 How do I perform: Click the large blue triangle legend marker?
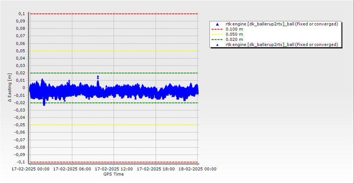pos(217,24)
